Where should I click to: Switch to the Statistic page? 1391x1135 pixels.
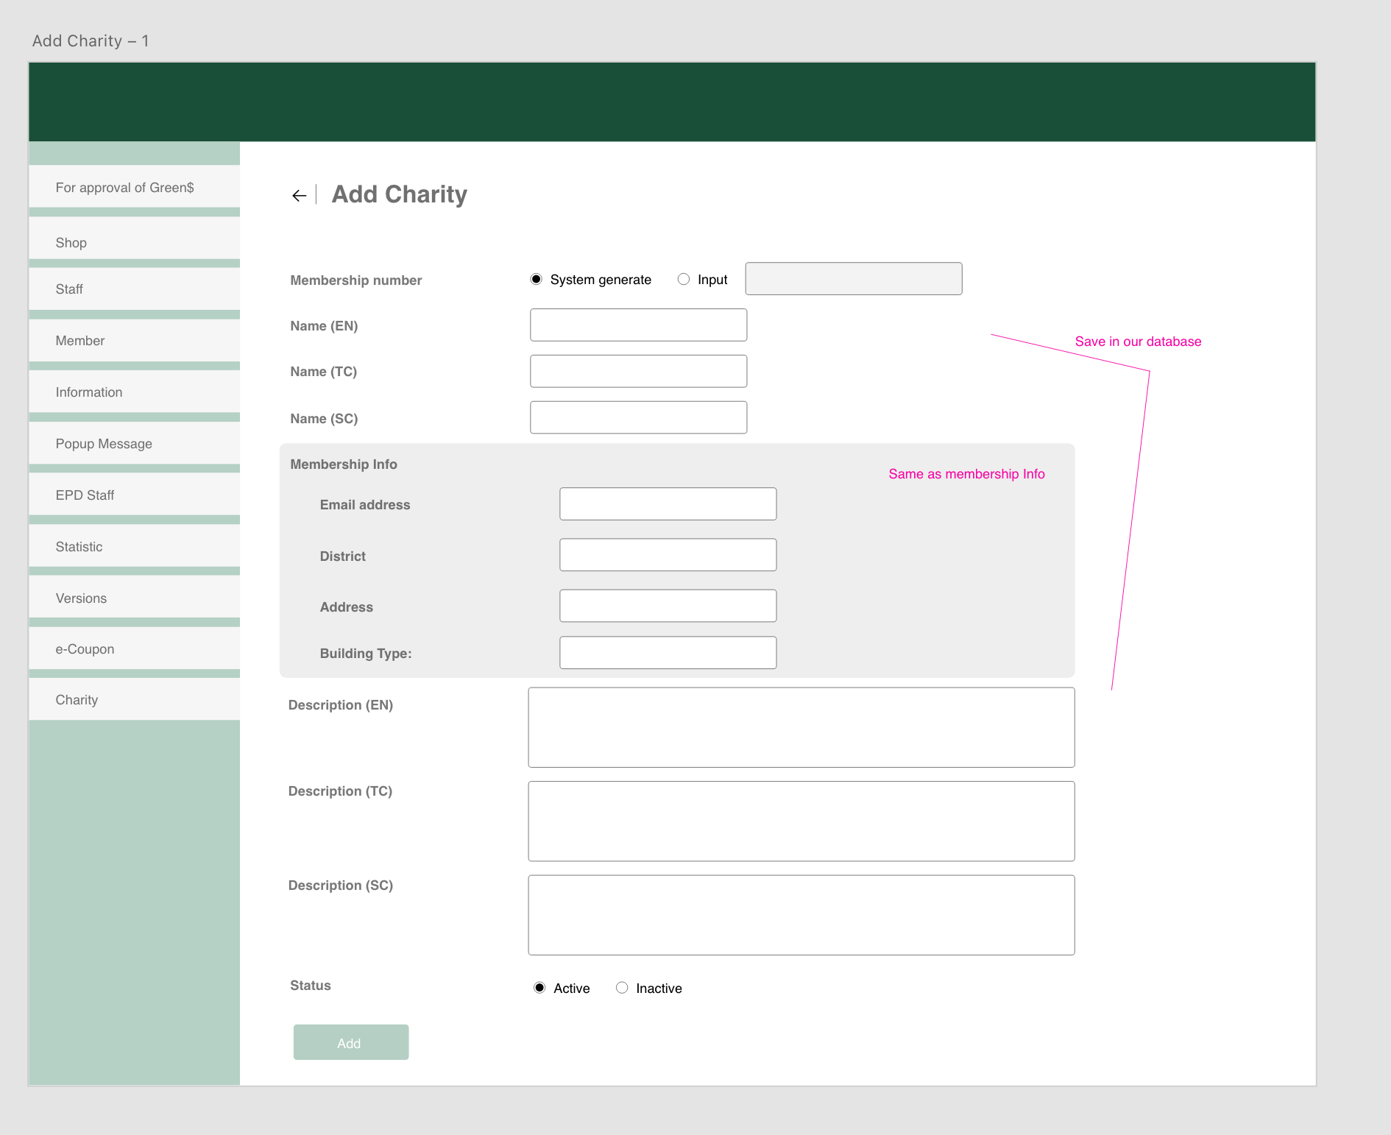point(134,546)
